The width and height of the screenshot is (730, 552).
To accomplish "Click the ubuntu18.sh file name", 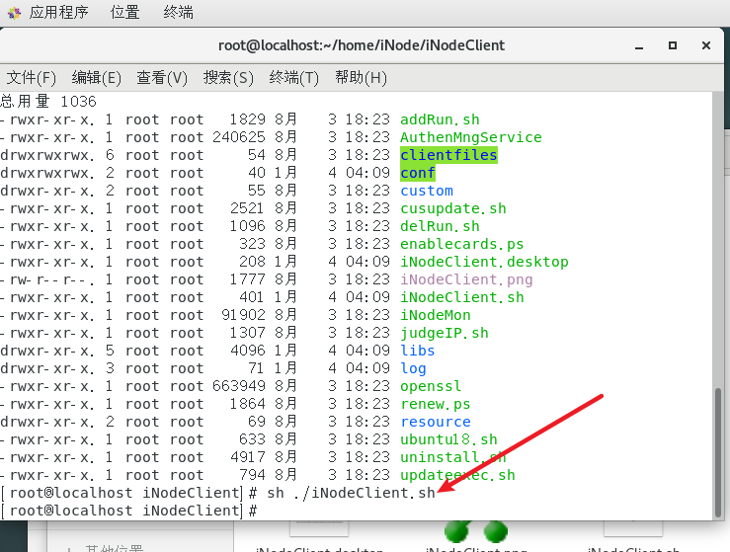I will pos(448,439).
